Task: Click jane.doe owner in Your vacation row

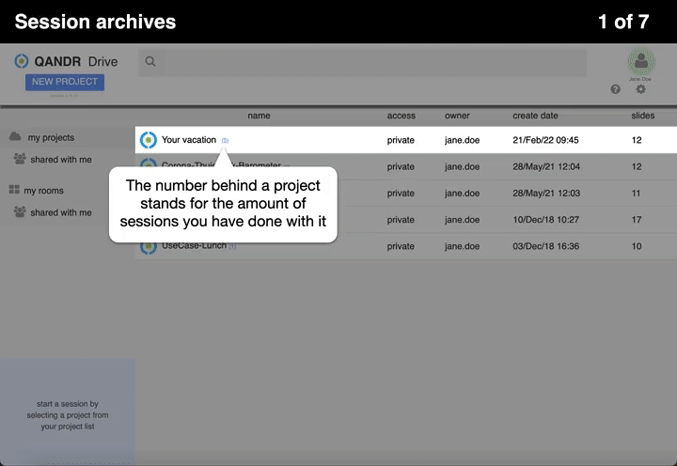Action: tap(462, 140)
